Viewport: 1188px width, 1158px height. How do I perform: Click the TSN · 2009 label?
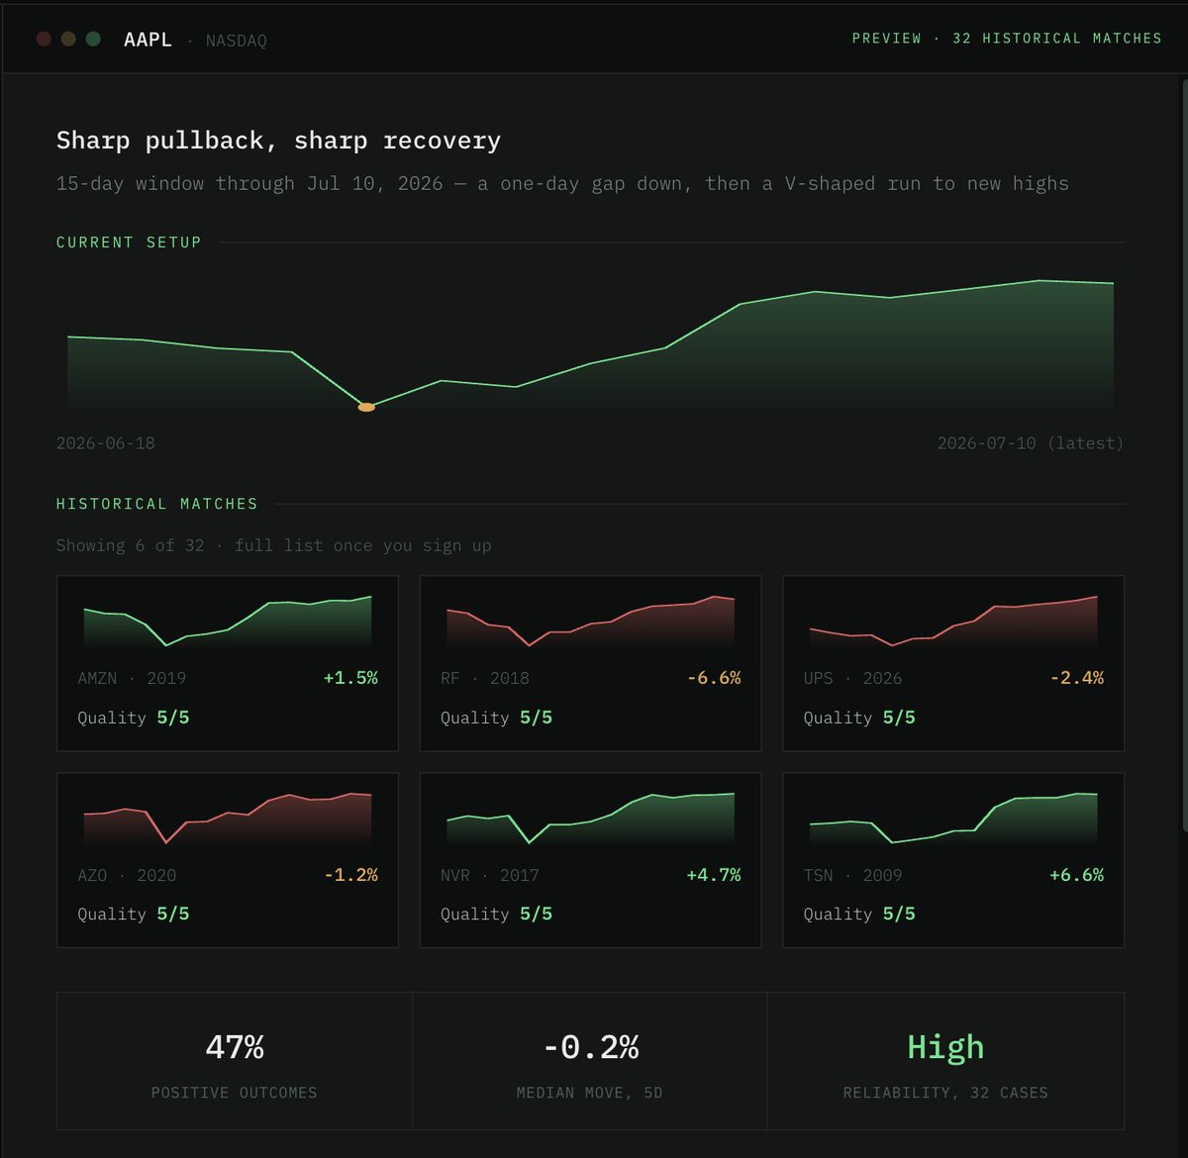tap(852, 875)
